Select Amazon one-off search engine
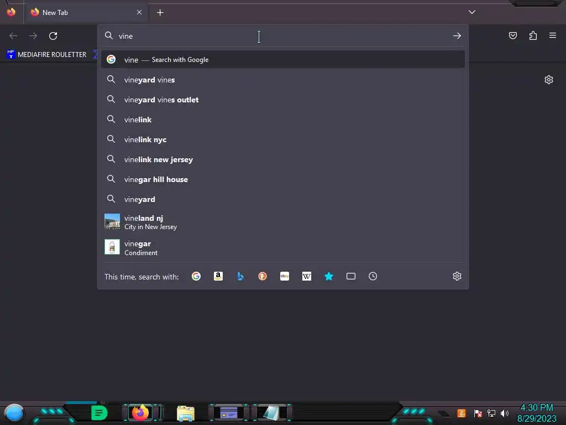The image size is (566, 425). click(218, 277)
